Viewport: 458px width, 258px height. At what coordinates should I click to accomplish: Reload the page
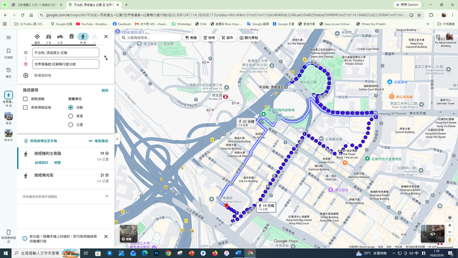(x=22, y=15)
